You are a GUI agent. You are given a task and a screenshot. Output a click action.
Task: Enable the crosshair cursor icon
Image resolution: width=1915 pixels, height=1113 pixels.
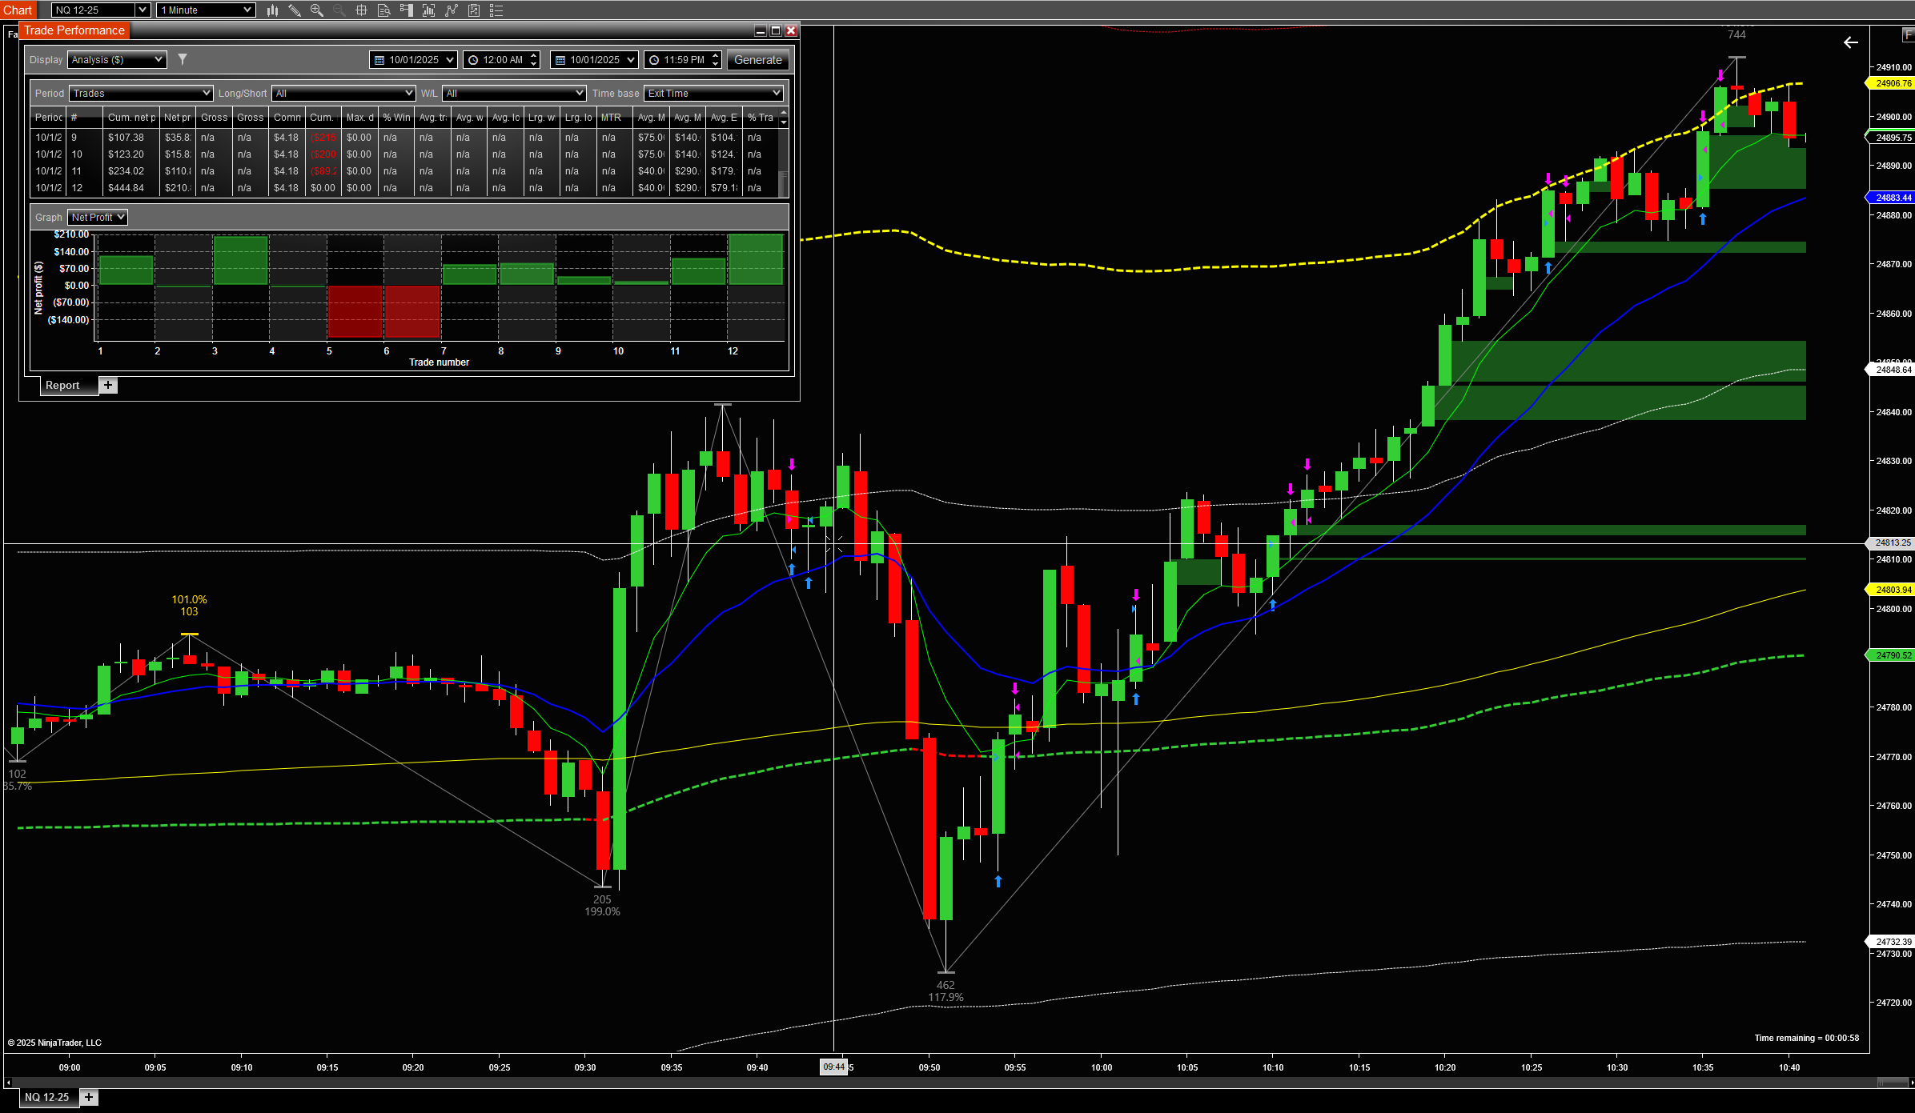[x=361, y=10]
